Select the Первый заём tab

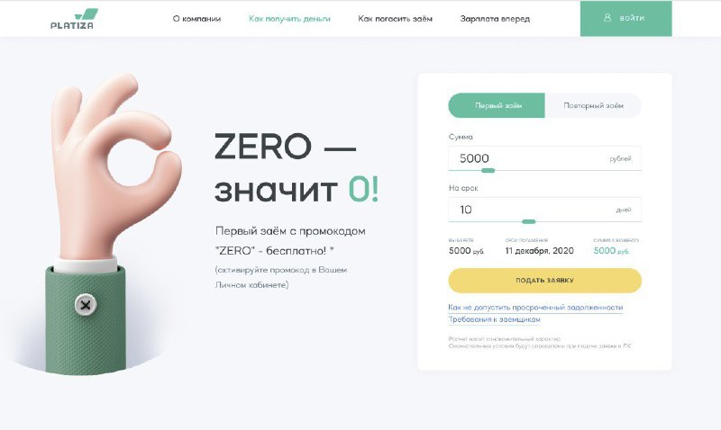pyautogui.click(x=497, y=105)
